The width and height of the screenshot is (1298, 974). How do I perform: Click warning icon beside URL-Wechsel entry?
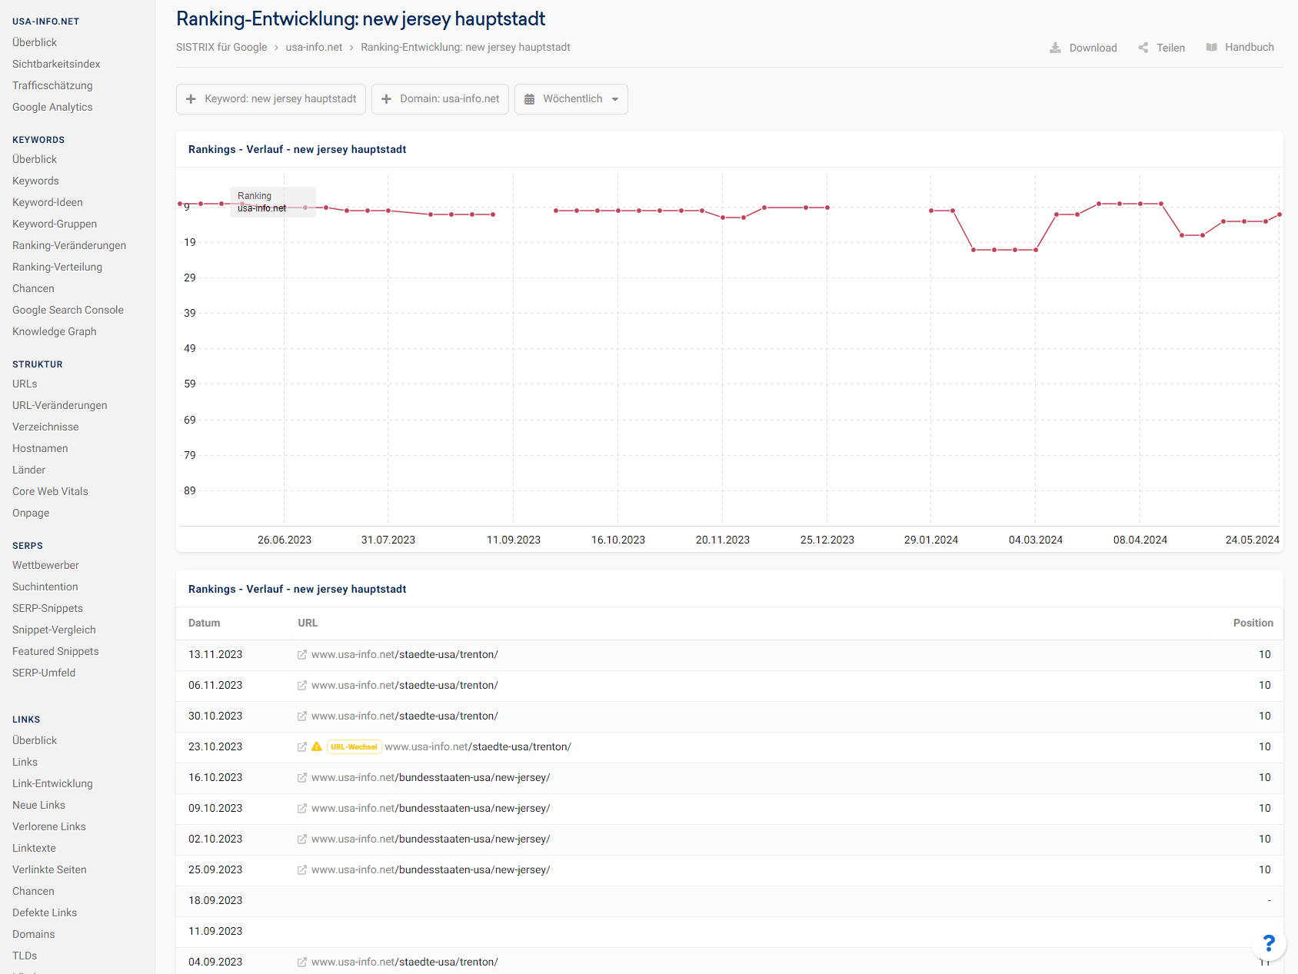pyautogui.click(x=317, y=746)
